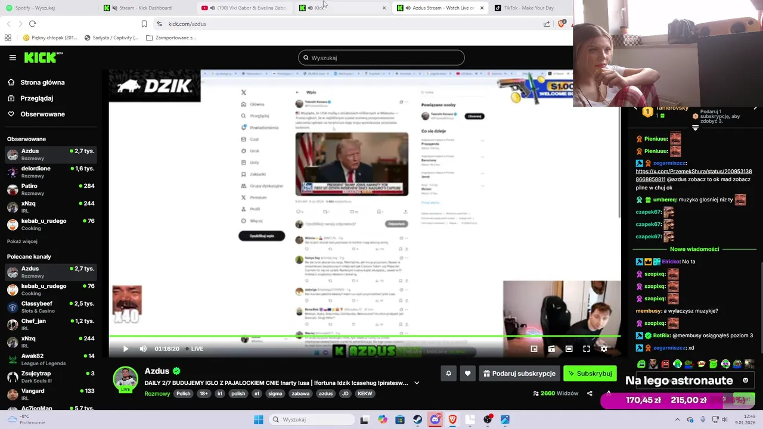Bookmark this page icon in address bar

click(144, 24)
